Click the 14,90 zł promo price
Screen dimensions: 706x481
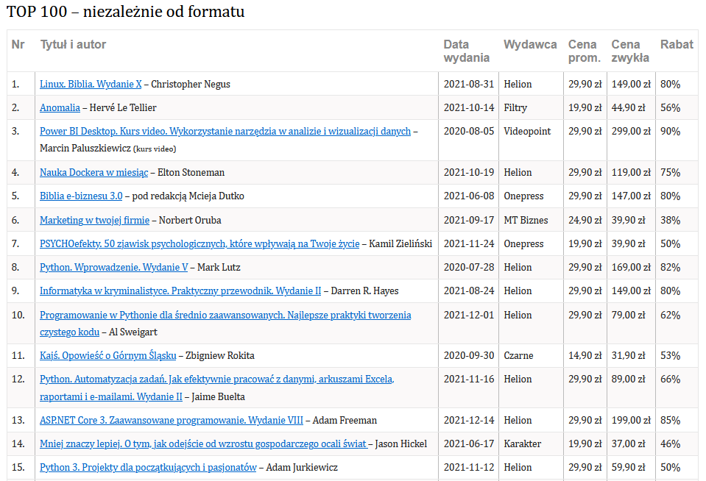tap(585, 355)
